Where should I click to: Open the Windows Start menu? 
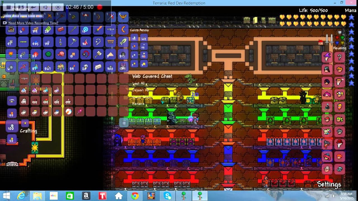[x=7, y=196]
